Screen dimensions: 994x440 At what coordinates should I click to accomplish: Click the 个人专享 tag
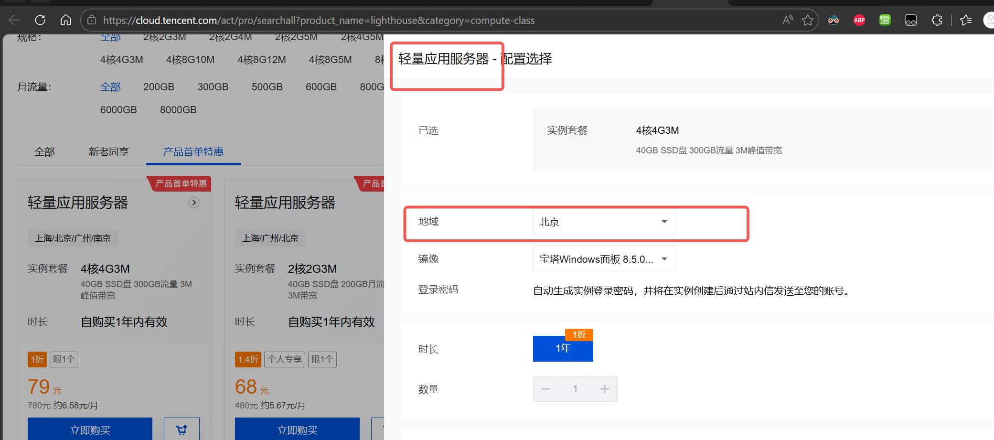pos(285,359)
